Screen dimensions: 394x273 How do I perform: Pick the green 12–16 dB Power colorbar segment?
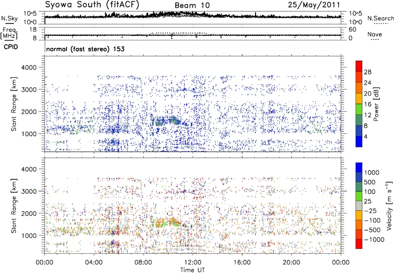point(359,109)
